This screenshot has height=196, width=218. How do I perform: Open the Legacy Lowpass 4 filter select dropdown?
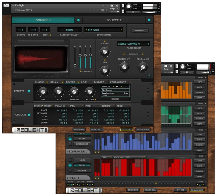(133, 44)
